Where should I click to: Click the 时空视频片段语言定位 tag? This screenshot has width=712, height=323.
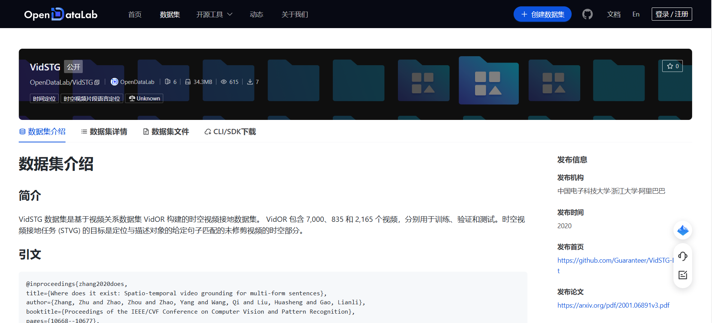point(92,99)
